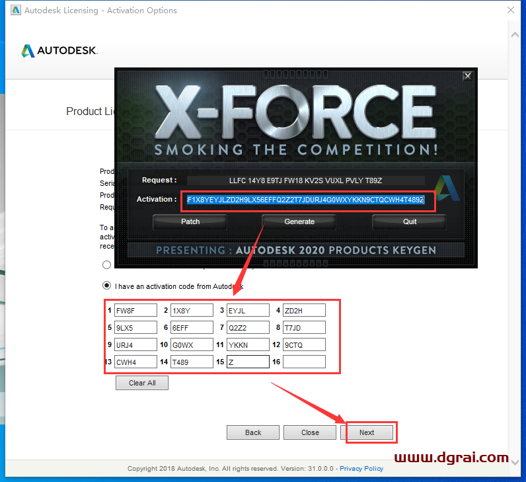Click the empty activation code box 16
This screenshot has width=526, height=482.
[x=304, y=362]
